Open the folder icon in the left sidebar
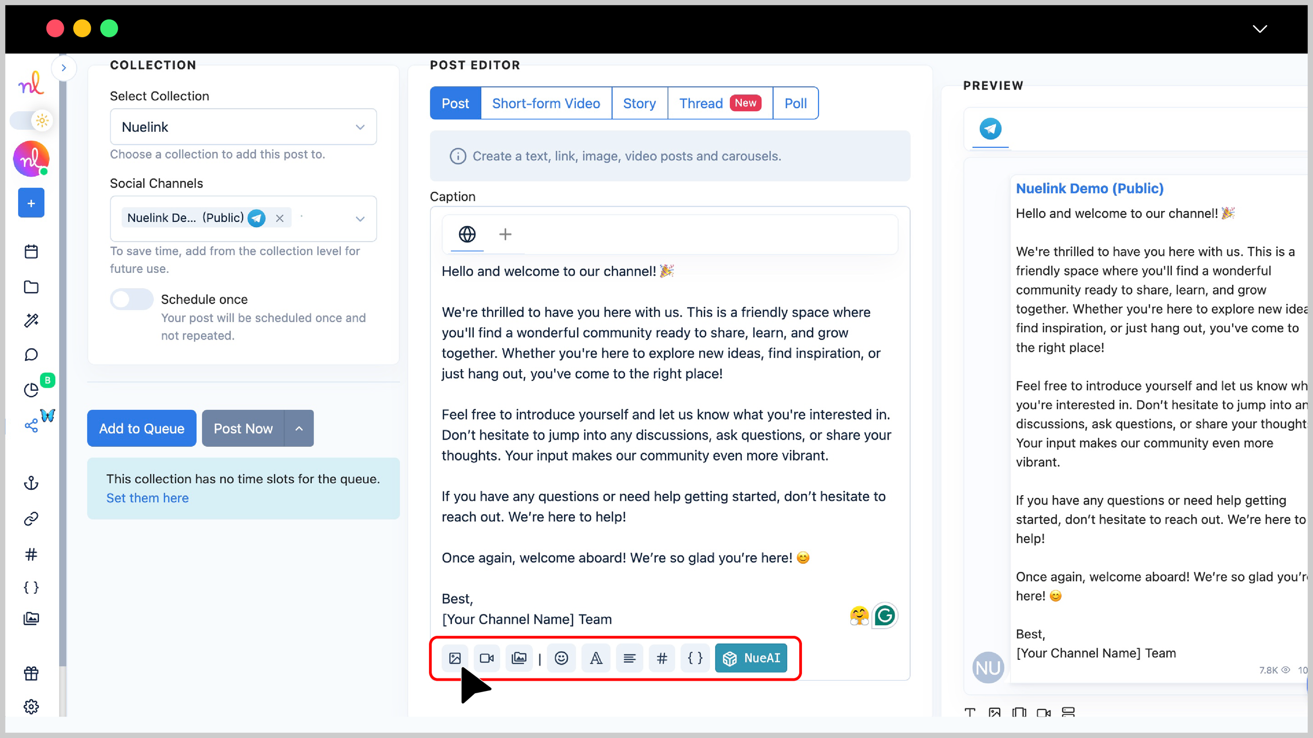This screenshot has height=738, width=1313. click(x=31, y=287)
